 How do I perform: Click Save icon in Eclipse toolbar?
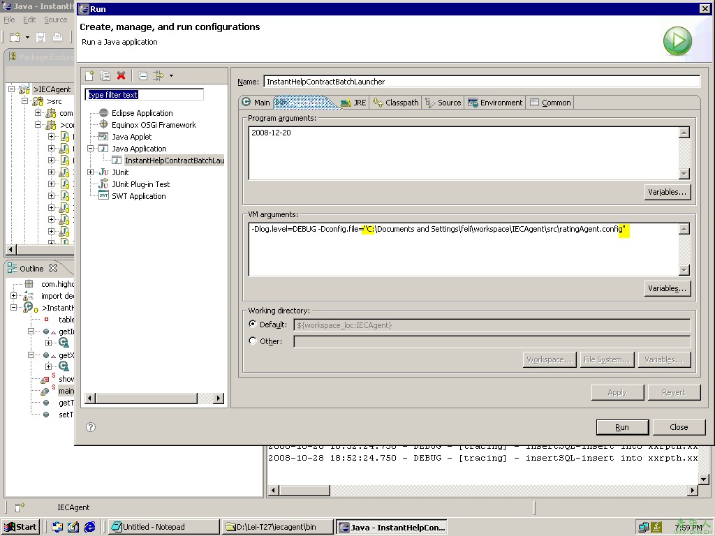pyautogui.click(x=40, y=37)
